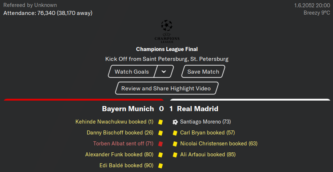Click Danny Bischoff's yellow card icon

pos(160,133)
